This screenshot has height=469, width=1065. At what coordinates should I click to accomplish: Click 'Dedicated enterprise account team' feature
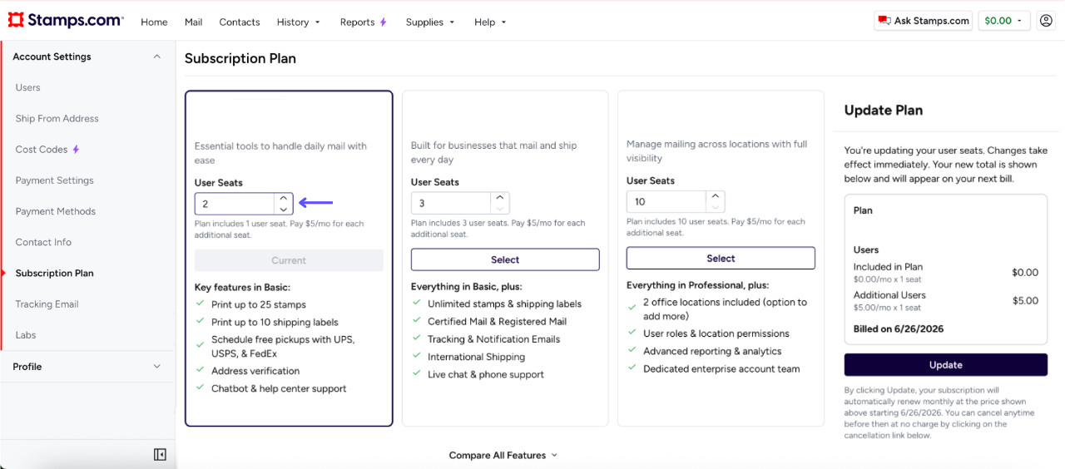pos(721,369)
